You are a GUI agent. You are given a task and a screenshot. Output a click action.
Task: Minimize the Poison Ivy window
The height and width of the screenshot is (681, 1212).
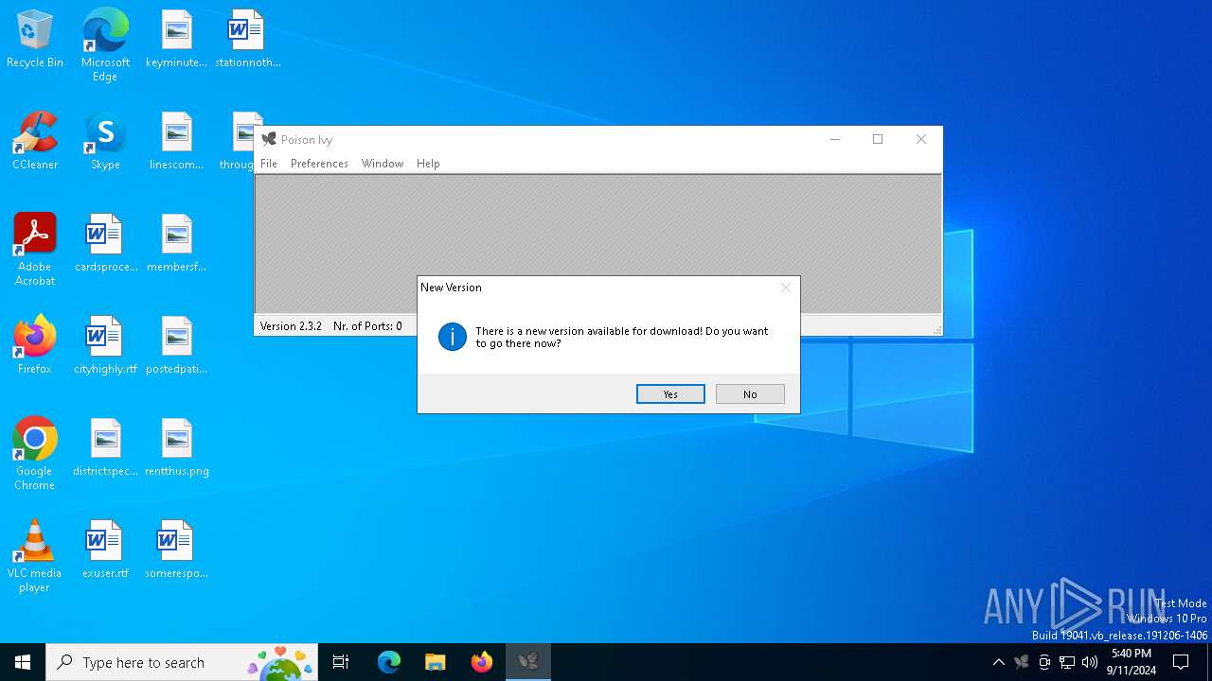(835, 139)
